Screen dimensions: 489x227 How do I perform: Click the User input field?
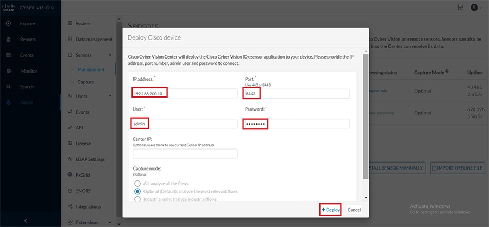pos(185,124)
